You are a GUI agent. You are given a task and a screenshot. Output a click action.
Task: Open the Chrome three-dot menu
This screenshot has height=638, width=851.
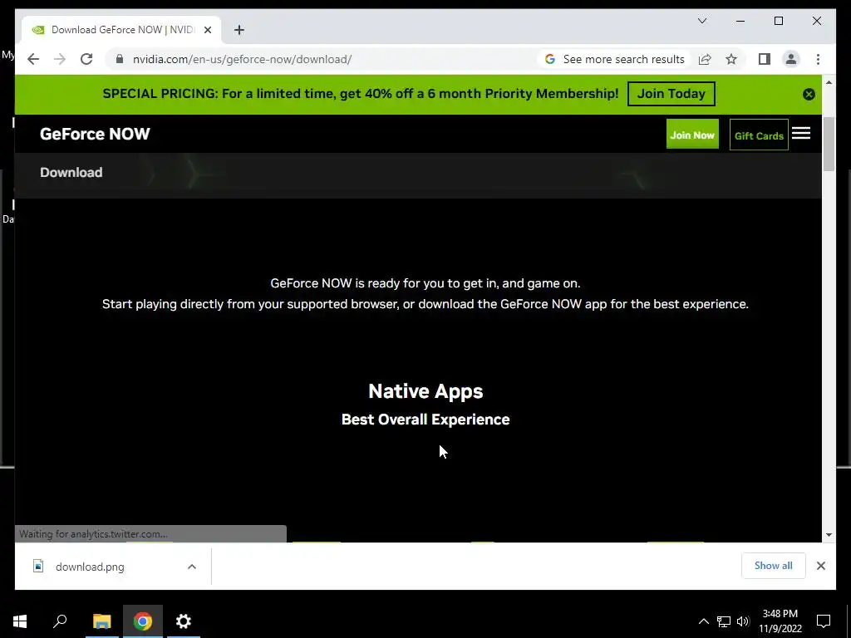coord(818,59)
